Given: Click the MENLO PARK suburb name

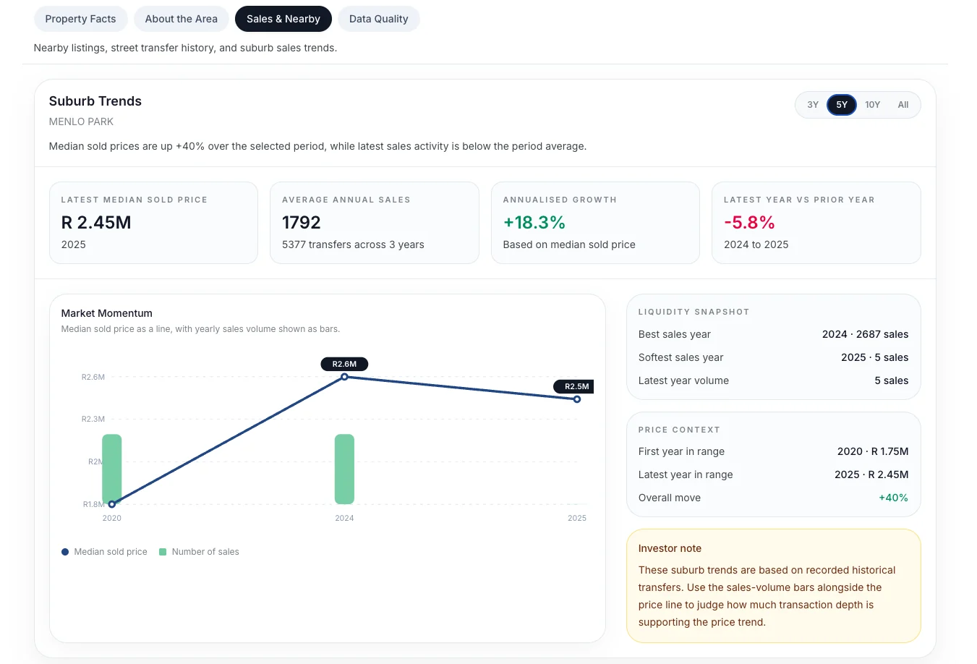Looking at the screenshot, I should (x=81, y=122).
